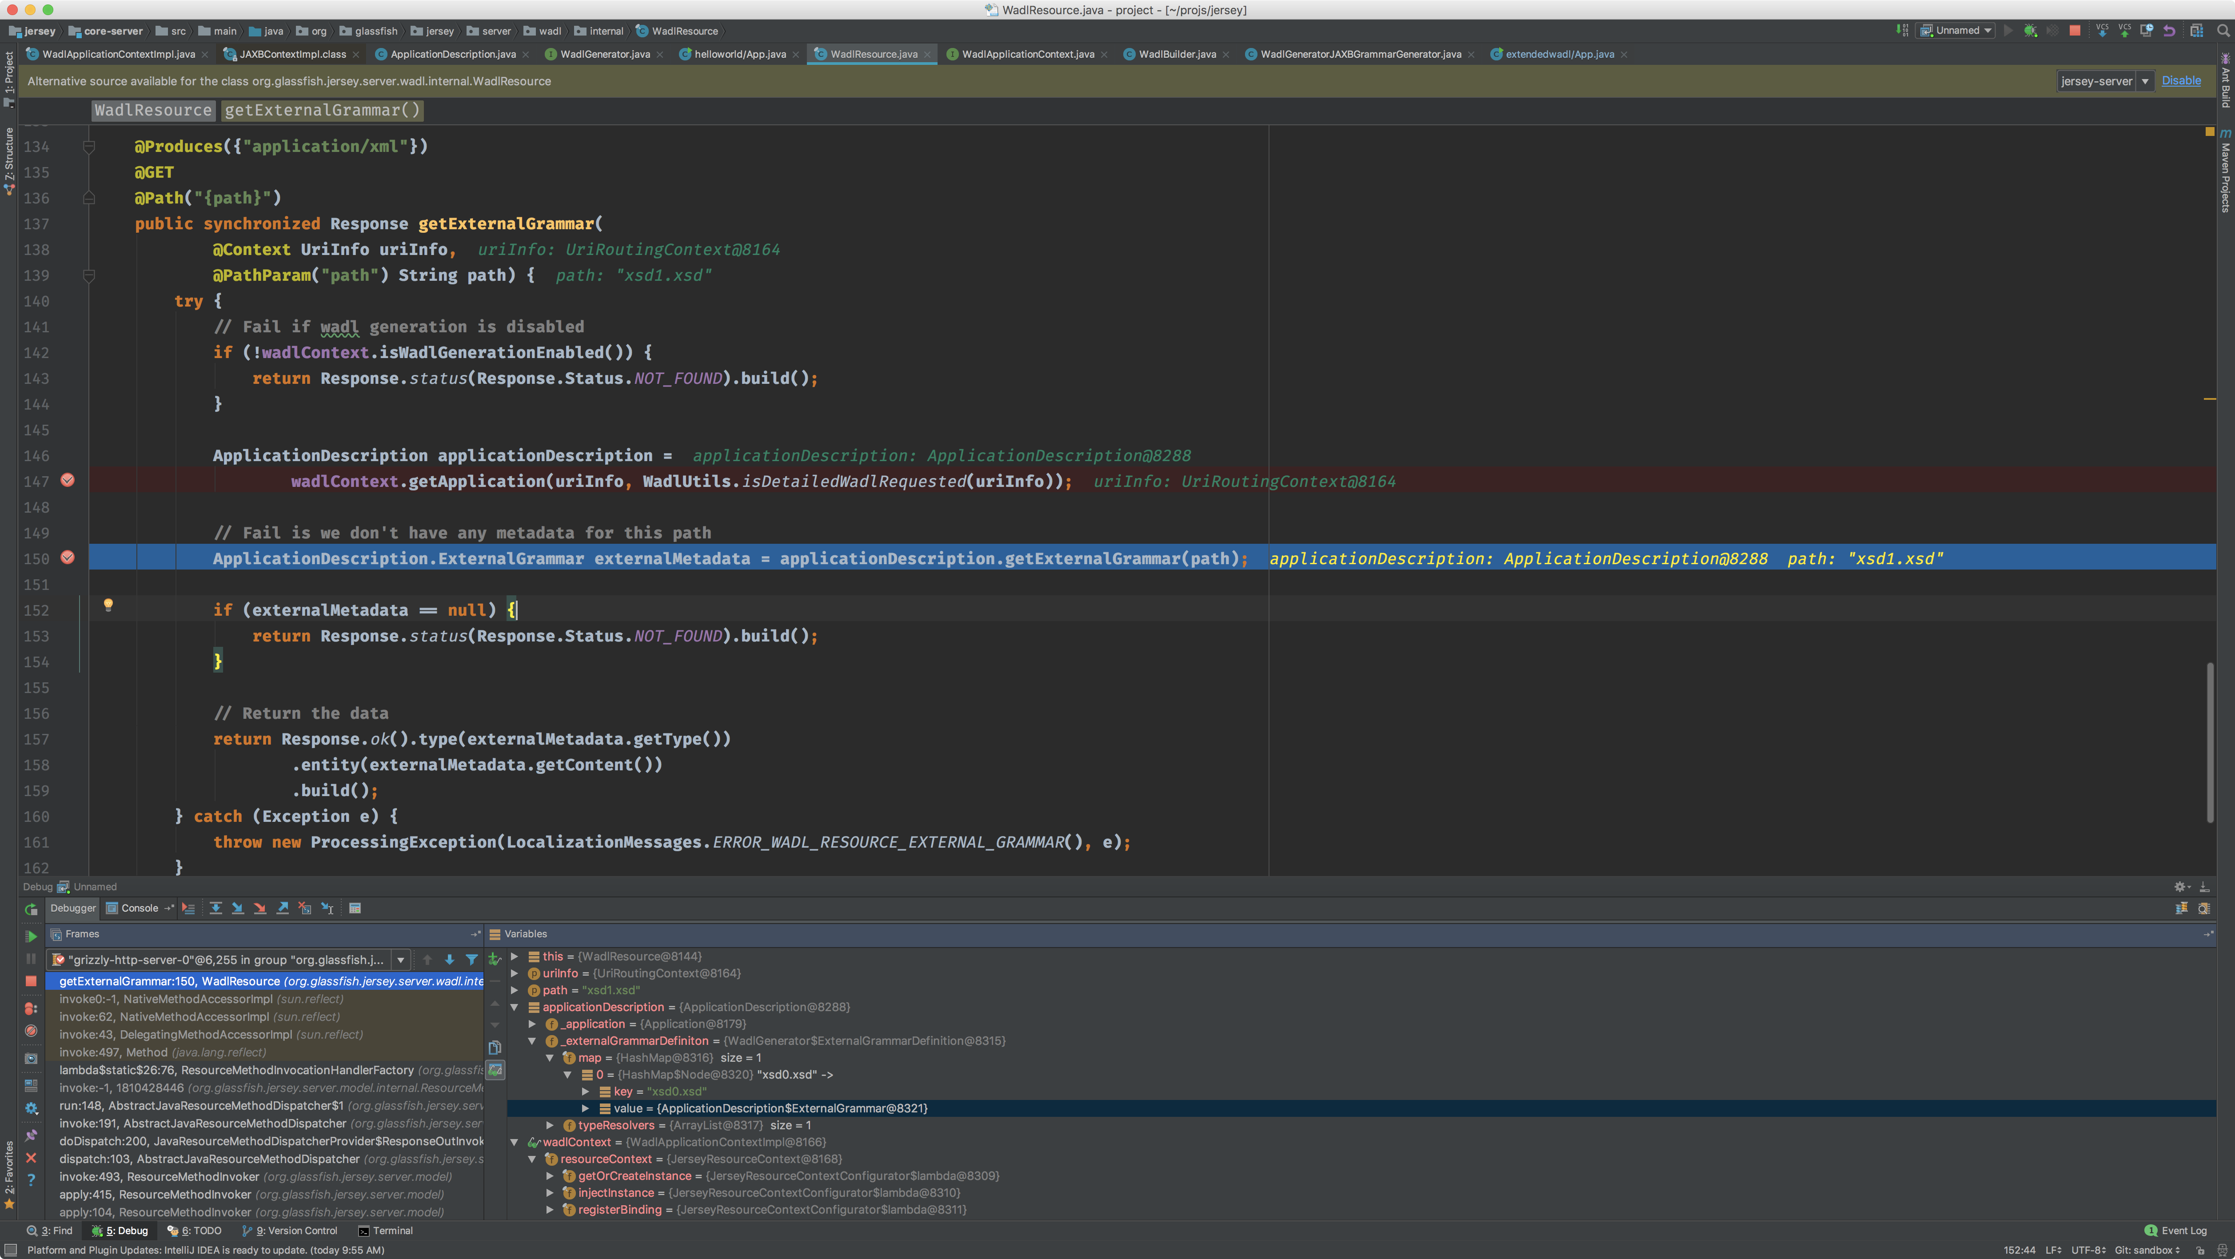Toggle the Mute Breakpoints icon
Image resolution: width=2235 pixels, height=1259 pixels.
click(x=31, y=1031)
